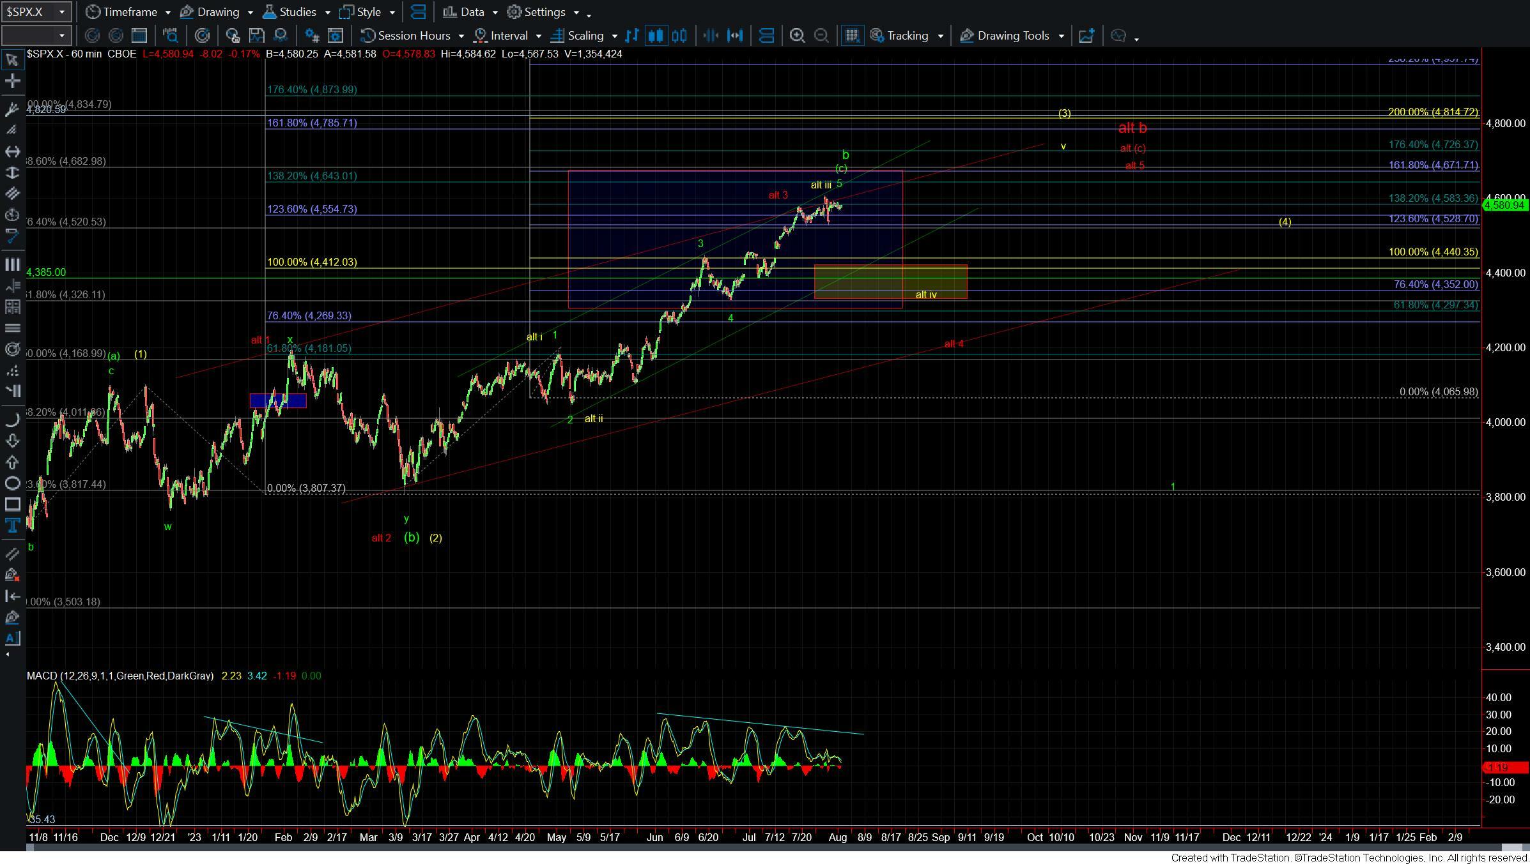Image resolution: width=1530 pixels, height=864 pixels.
Task: Click the Zoom In magnifier icon
Action: (797, 36)
